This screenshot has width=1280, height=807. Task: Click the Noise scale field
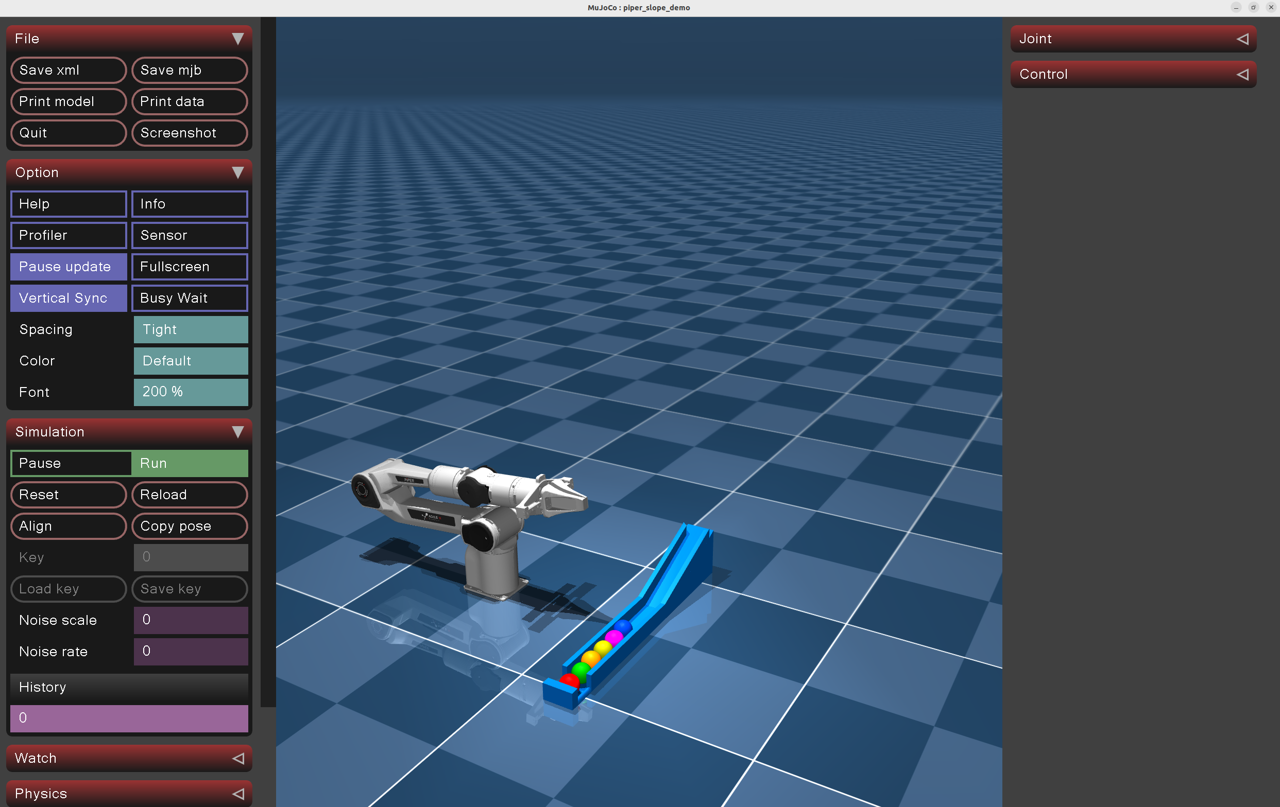point(191,620)
